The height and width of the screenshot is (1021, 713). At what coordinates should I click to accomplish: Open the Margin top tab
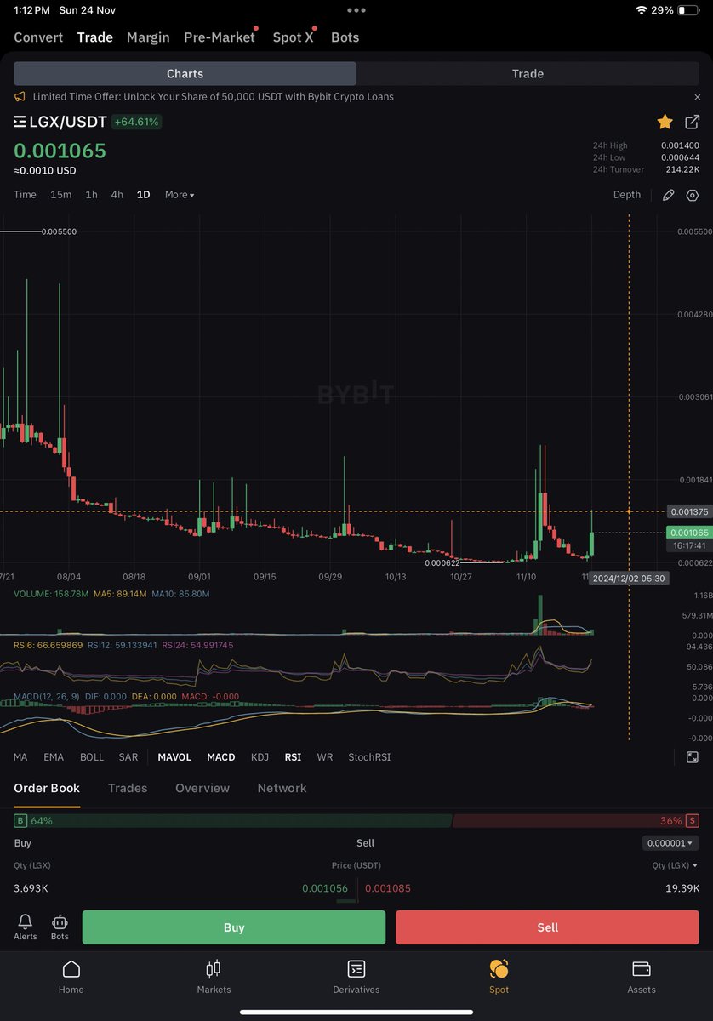point(148,37)
